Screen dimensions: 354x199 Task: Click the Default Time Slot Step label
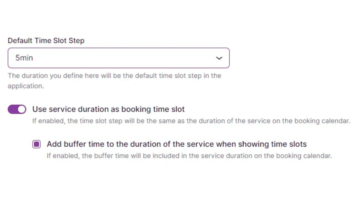click(46, 40)
